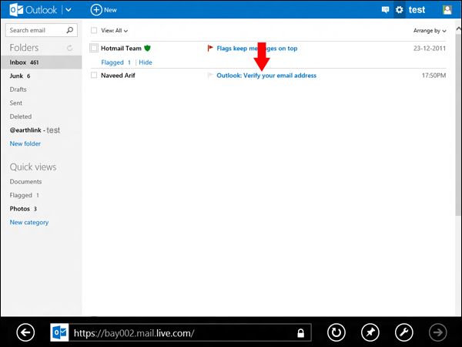Click the search magnifier icon
462x347 pixels.
[x=69, y=30]
